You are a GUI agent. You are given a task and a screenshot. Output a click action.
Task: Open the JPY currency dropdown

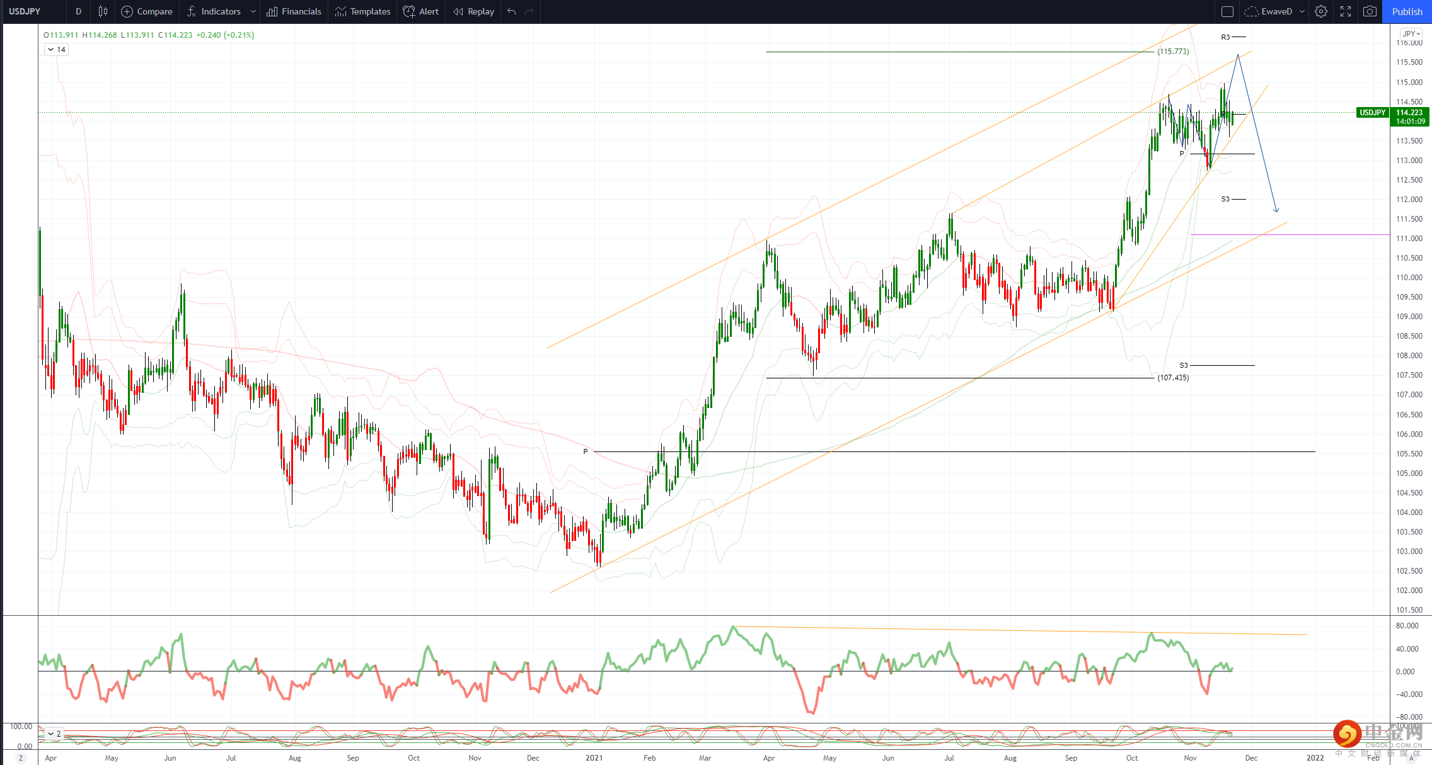pyautogui.click(x=1411, y=34)
